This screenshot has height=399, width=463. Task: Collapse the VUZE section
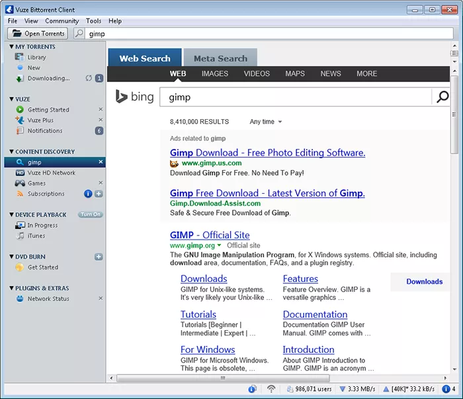pyautogui.click(x=11, y=99)
